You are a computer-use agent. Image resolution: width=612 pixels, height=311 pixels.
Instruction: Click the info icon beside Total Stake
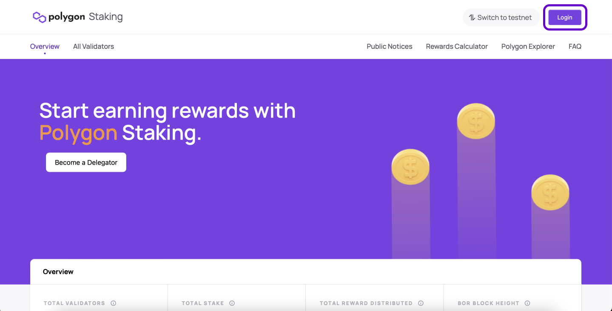[232, 303]
